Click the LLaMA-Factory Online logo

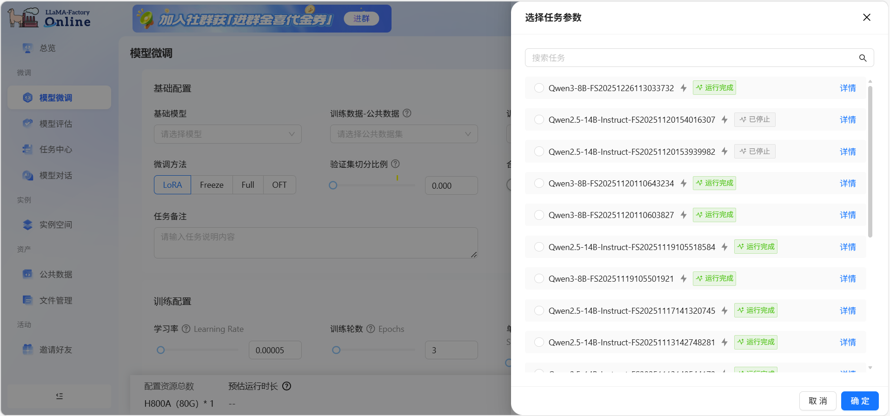pos(49,18)
